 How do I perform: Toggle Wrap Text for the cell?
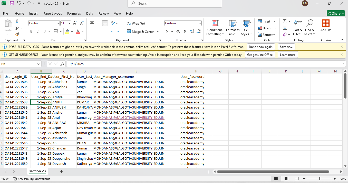tap(136, 23)
